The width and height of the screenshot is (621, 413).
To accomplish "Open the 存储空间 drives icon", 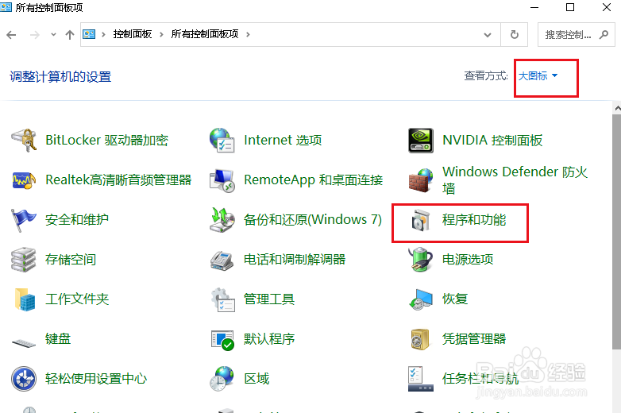I will pyautogui.click(x=24, y=260).
